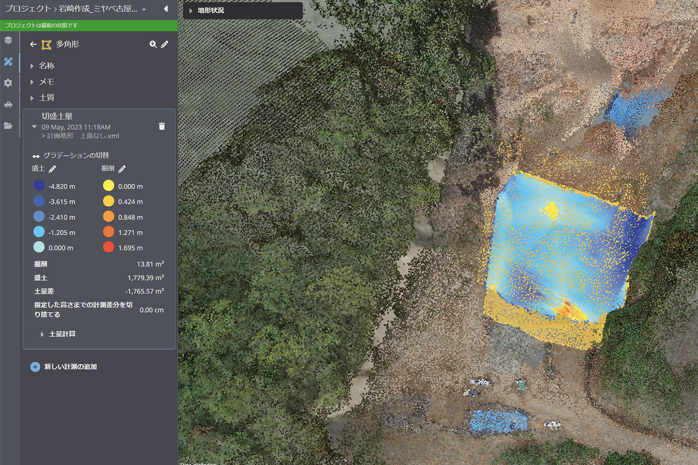Click the red 1.695 m color swatch
This screenshot has height=465, width=698.
(x=109, y=248)
